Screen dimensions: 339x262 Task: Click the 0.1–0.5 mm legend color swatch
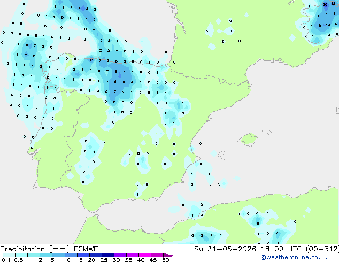pos(9,255)
